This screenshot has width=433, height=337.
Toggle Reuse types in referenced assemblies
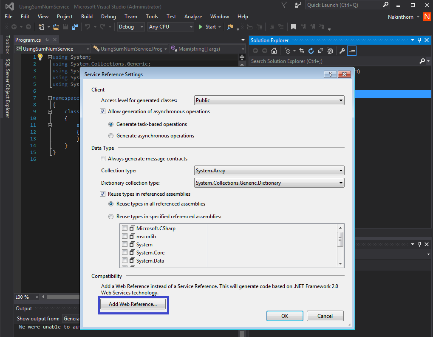[x=103, y=194]
